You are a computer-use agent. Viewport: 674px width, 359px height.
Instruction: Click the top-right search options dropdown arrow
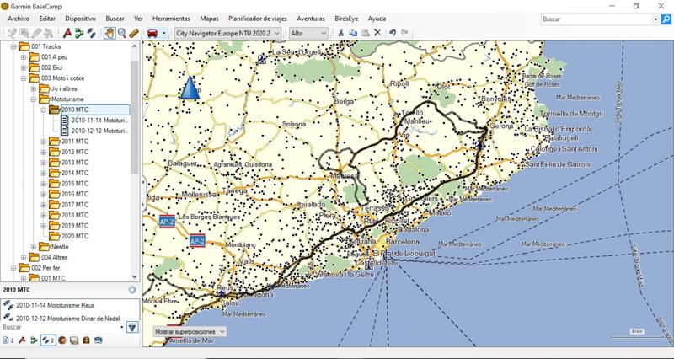[656, 19]
